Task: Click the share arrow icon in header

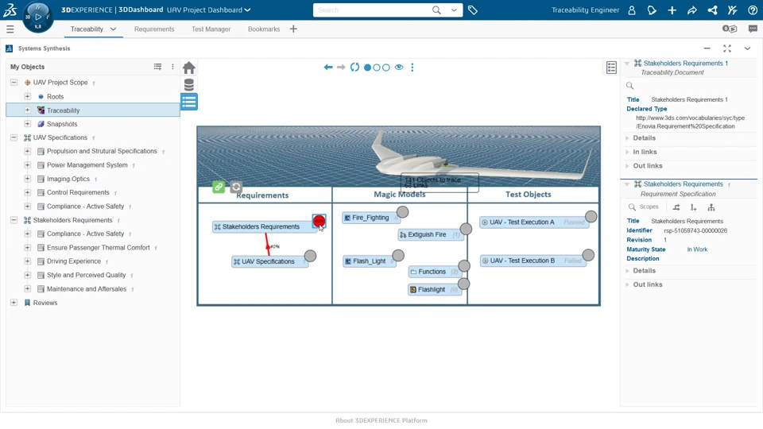Action: 692,10
